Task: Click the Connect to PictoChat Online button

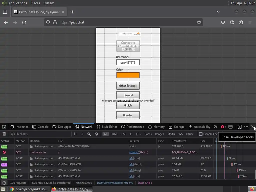Action: [x=128, y=46]
